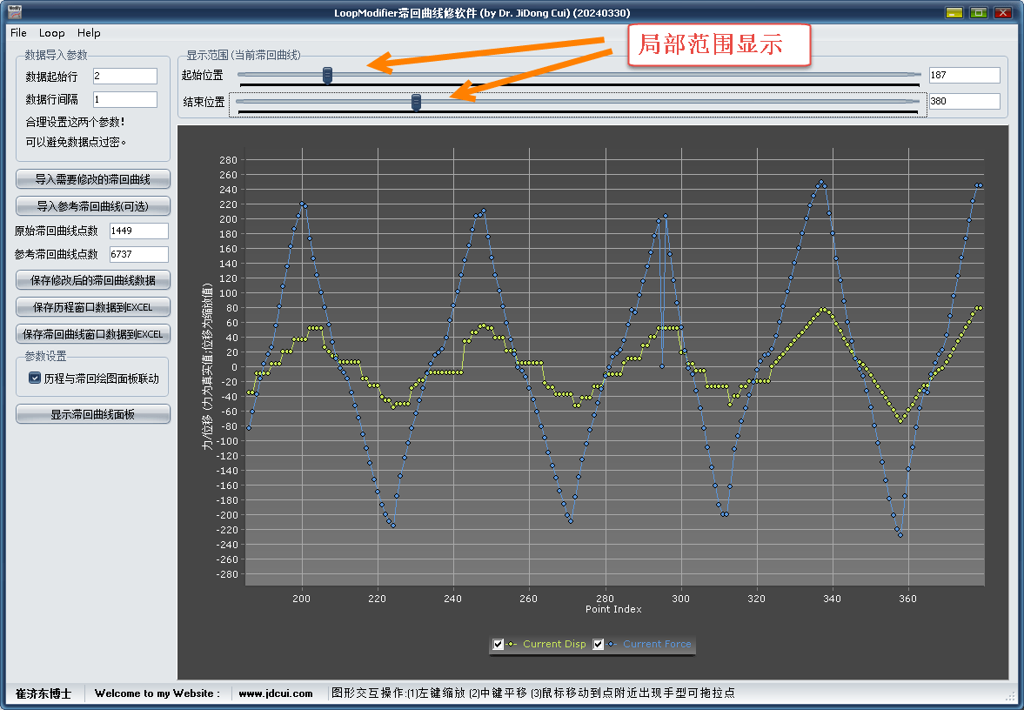Click the 显示范围(当前滞回曲线) group title

244,55
